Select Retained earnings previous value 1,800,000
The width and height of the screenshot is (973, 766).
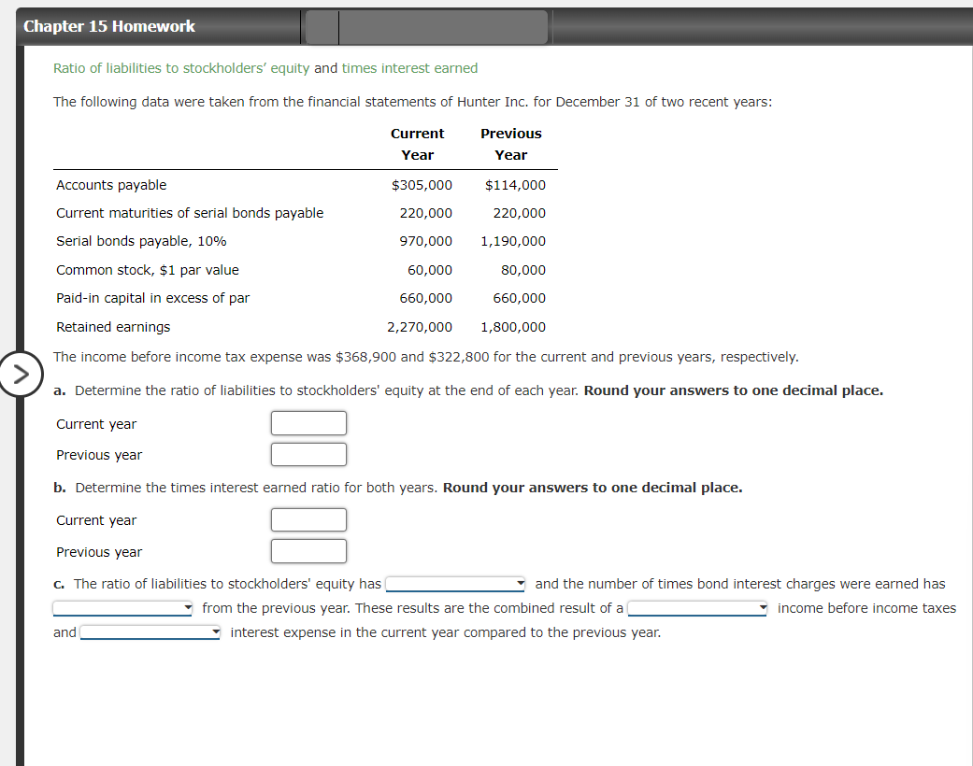[x=513, y=327]
